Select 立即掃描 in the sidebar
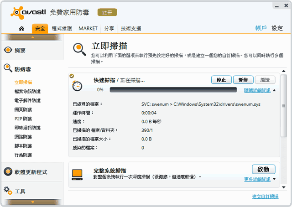Viewport: 292px width, 207px height. [x=23, y=82]
